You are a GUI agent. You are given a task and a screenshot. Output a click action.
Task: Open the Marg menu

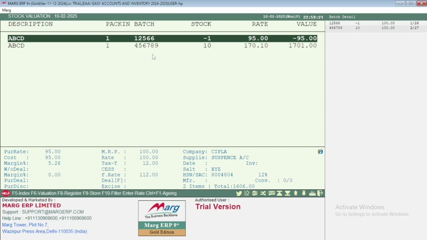[x=7, y=10]
